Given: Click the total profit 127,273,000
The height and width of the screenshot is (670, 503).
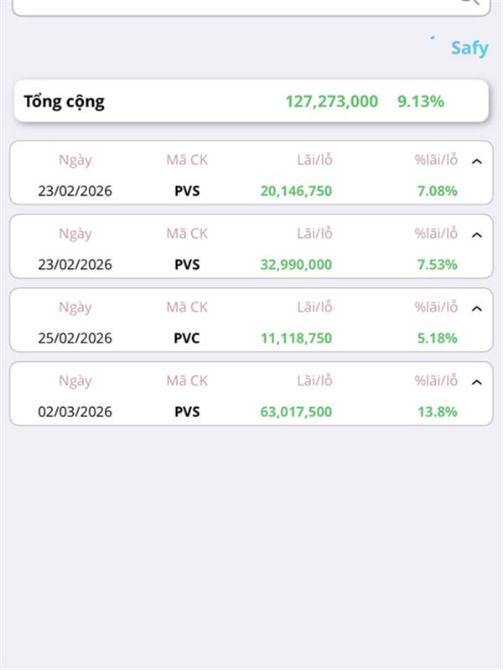Looking at the screenshot, I should click(x=331, y=102).
